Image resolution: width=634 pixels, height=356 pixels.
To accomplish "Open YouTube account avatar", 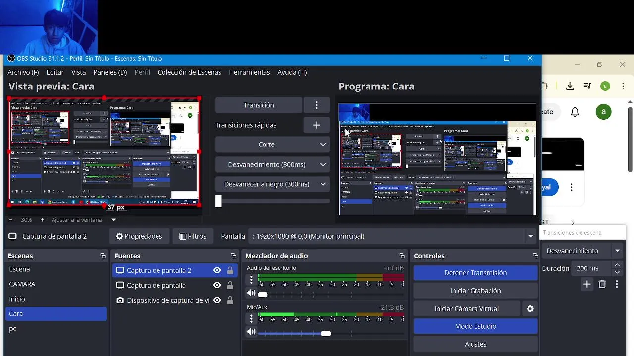I will point(603,112).
